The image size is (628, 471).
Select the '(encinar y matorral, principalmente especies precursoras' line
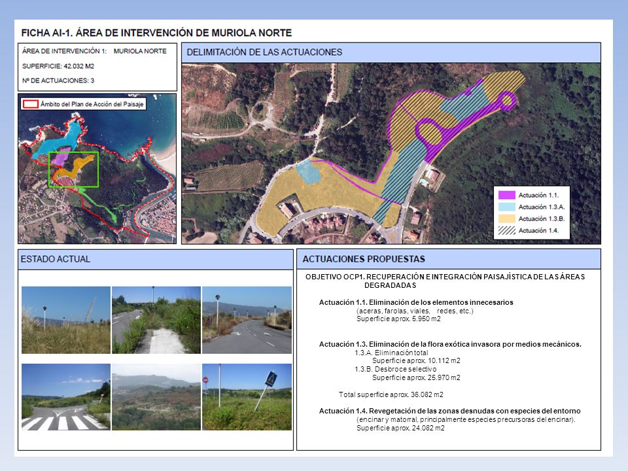coord(466,419)
